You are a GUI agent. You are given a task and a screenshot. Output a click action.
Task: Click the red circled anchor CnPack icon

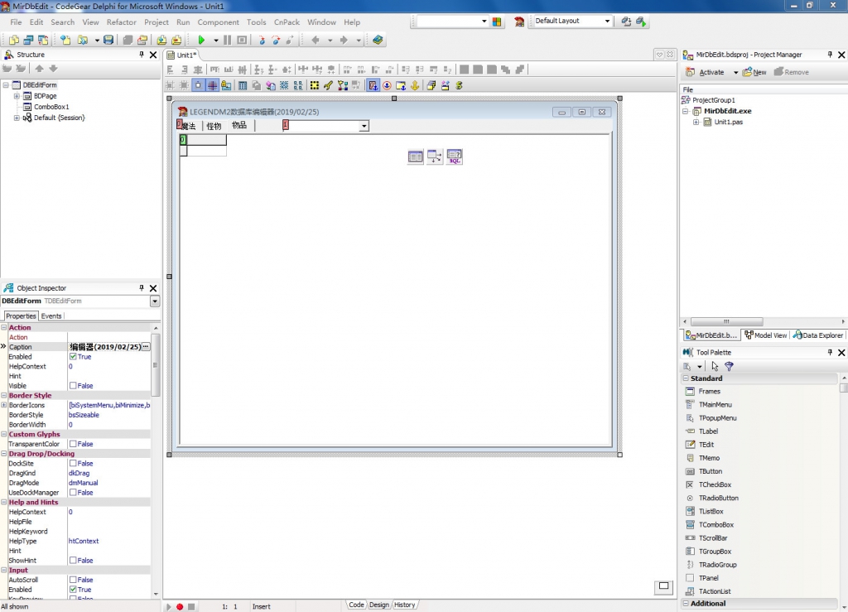(x=388, y=85)
